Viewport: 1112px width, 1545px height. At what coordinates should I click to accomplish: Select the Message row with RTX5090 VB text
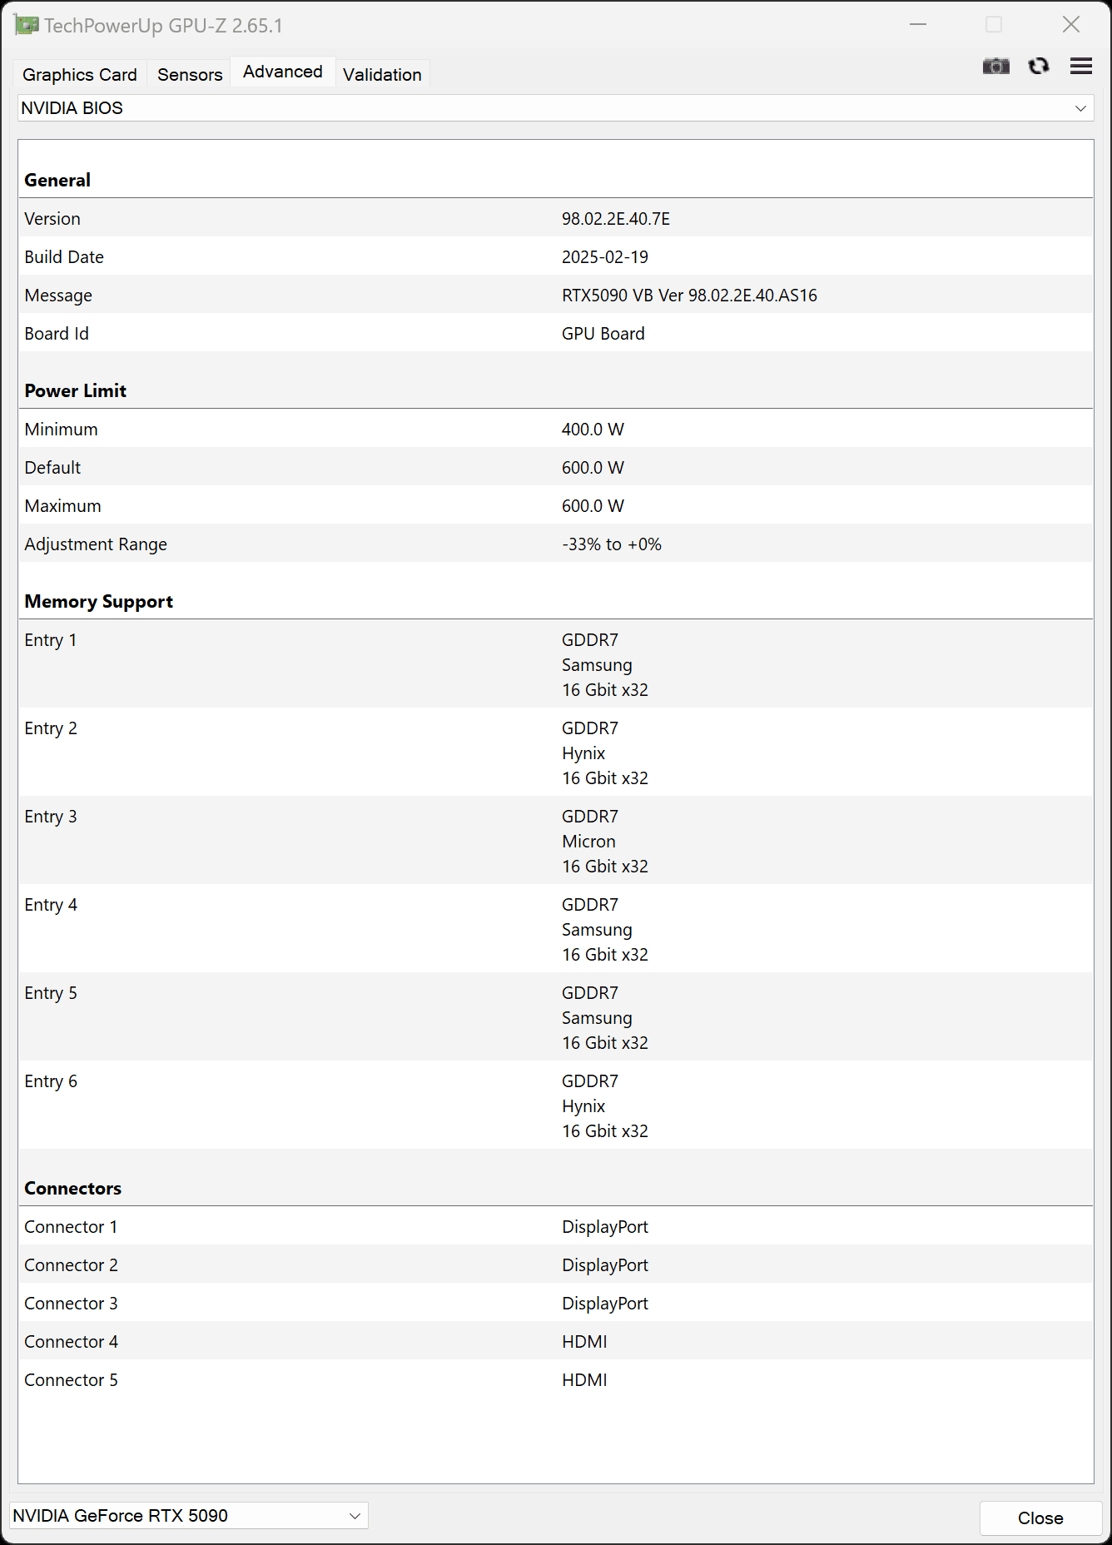click(555, 295)
